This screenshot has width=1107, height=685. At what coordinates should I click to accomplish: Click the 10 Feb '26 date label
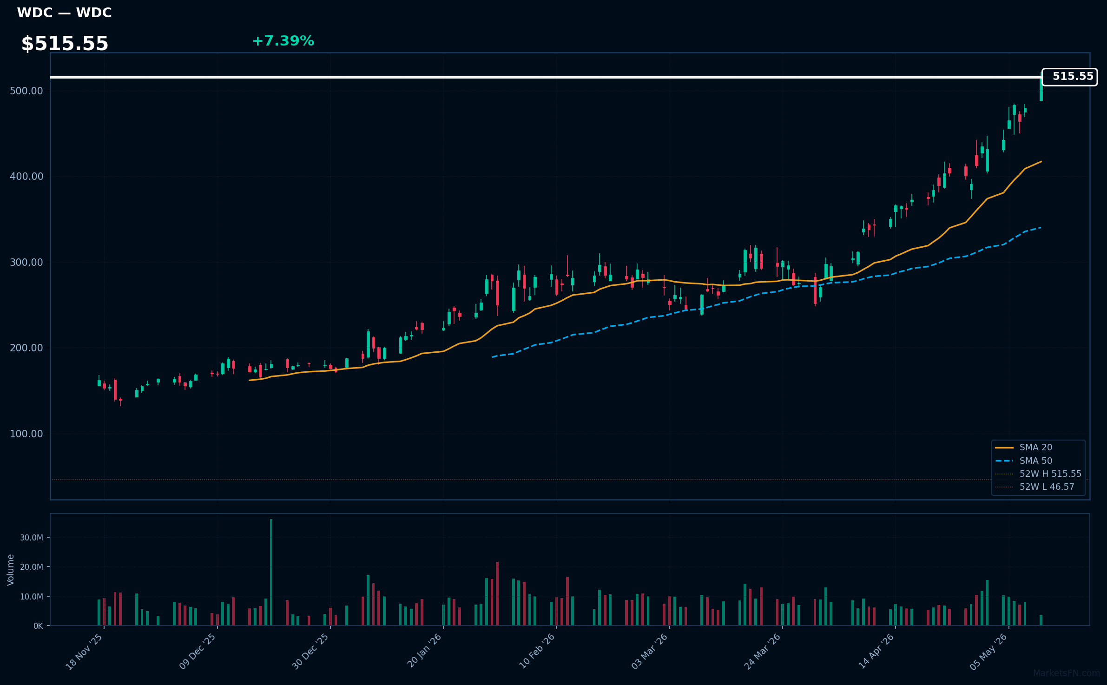click(537, 652)
